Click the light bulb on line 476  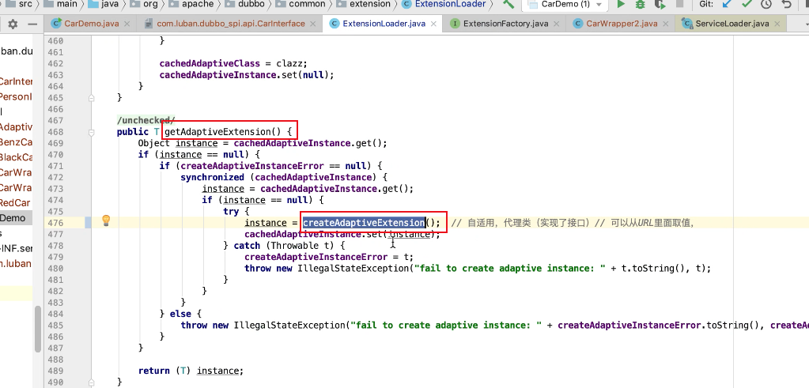pyautogui.click(x=106, y=221)
